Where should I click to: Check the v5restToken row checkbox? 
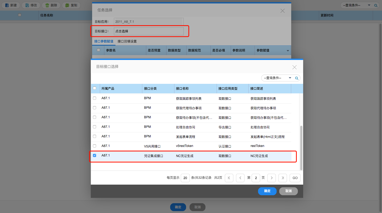click(x=95, y=146)
